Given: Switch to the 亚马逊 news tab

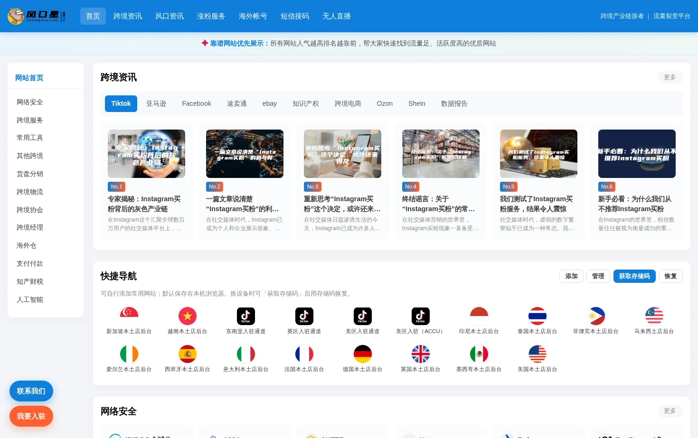Looking at the screenshot, I should [x=156, y=103].
